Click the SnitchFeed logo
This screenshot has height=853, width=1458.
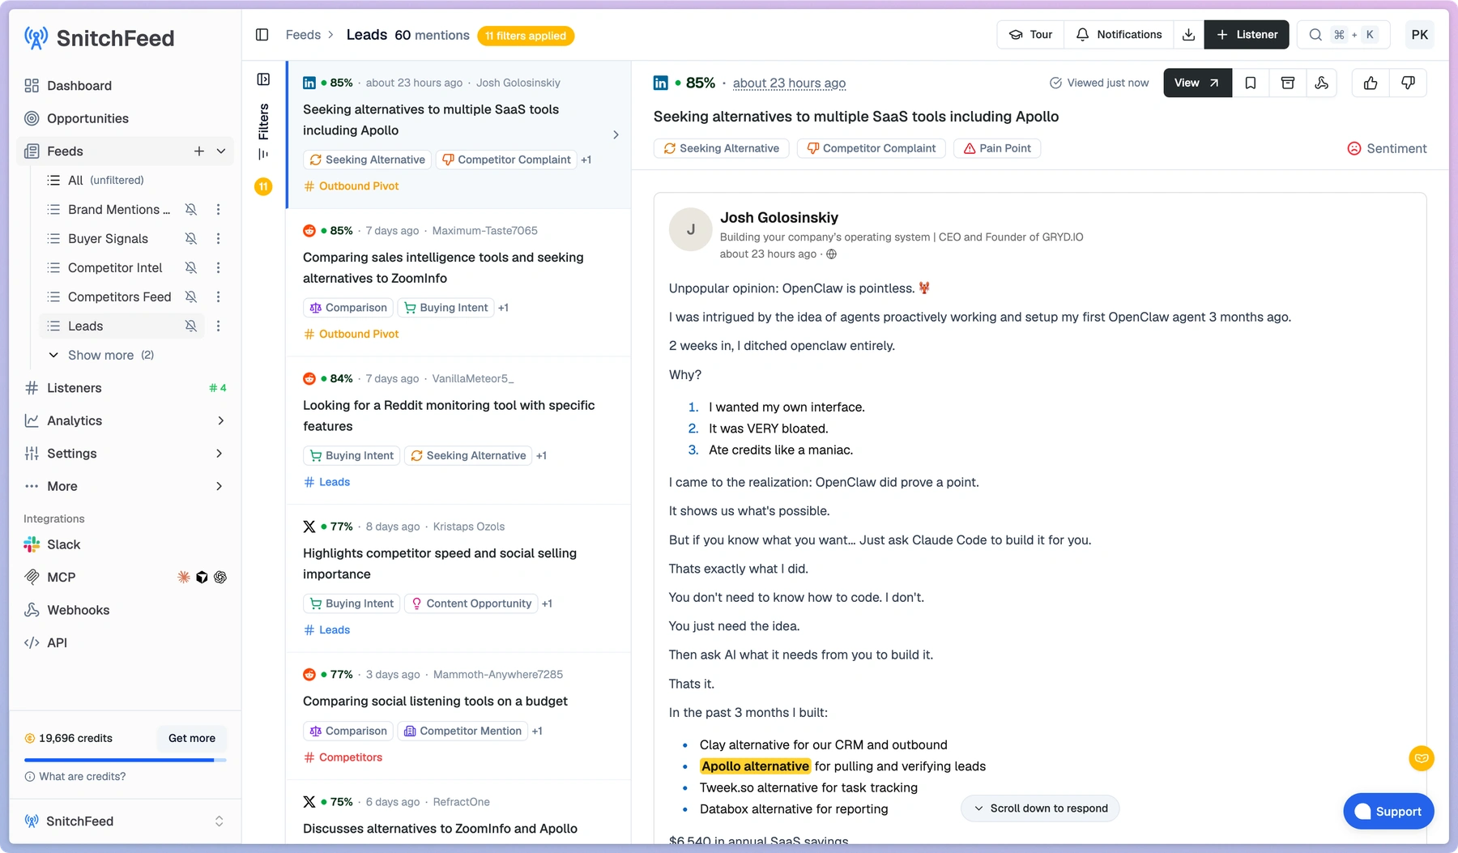(100, 38)
